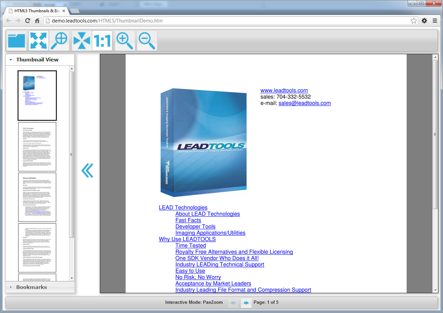Click the LEADTOOLS product box image

tap(204, 143)
